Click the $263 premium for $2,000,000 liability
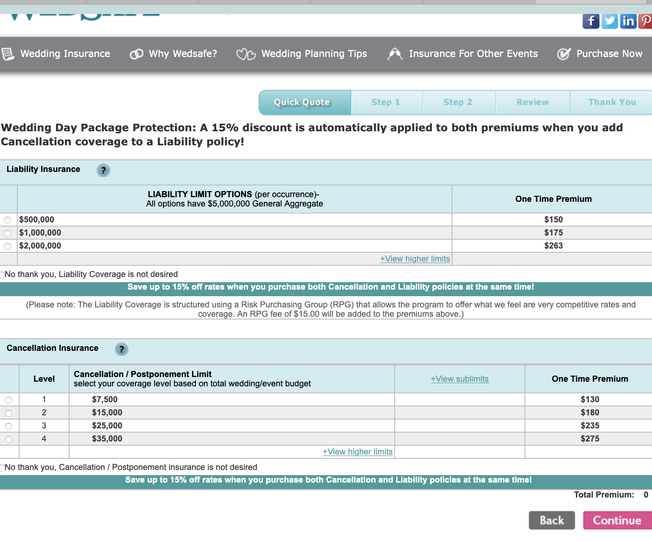 point(553,246)
